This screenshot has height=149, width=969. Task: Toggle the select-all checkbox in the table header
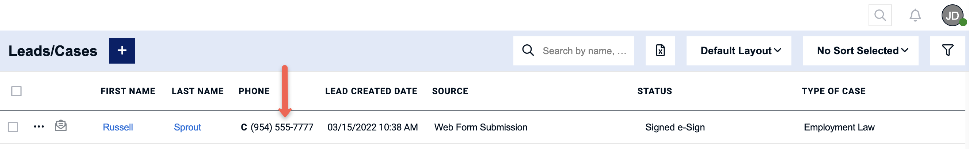tap(16, 91)
